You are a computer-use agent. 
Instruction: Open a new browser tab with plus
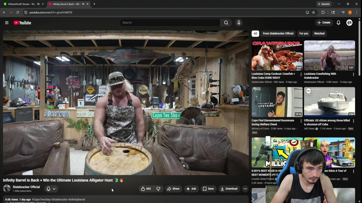[x=94, y=4]
